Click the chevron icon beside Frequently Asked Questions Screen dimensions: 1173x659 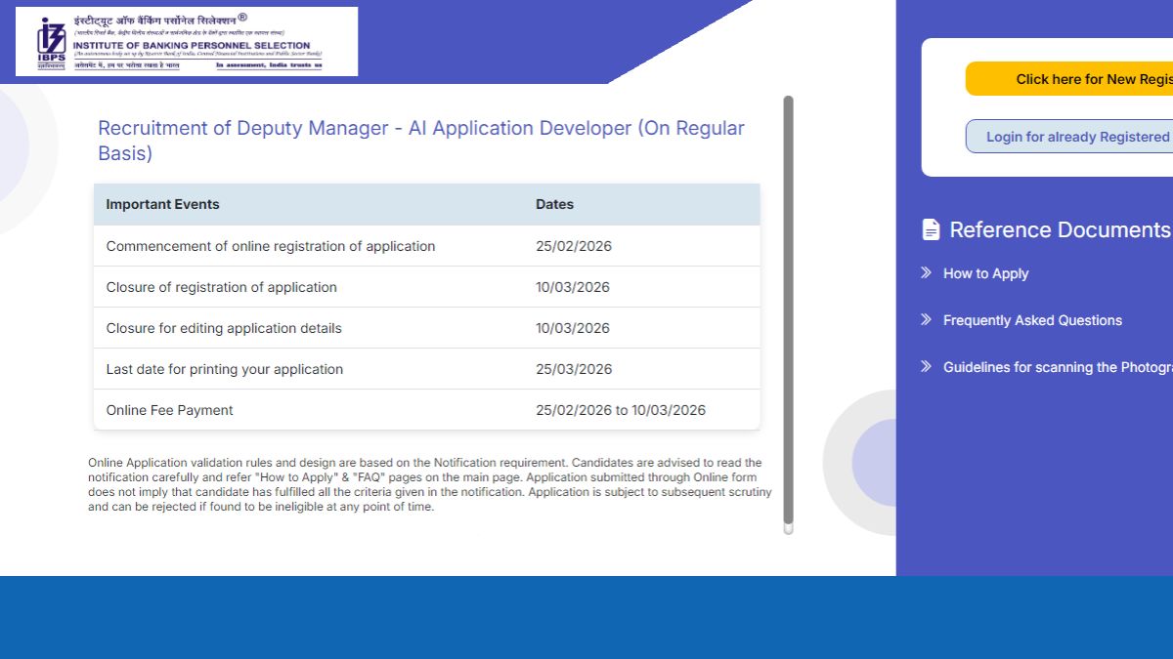point(925,319)
